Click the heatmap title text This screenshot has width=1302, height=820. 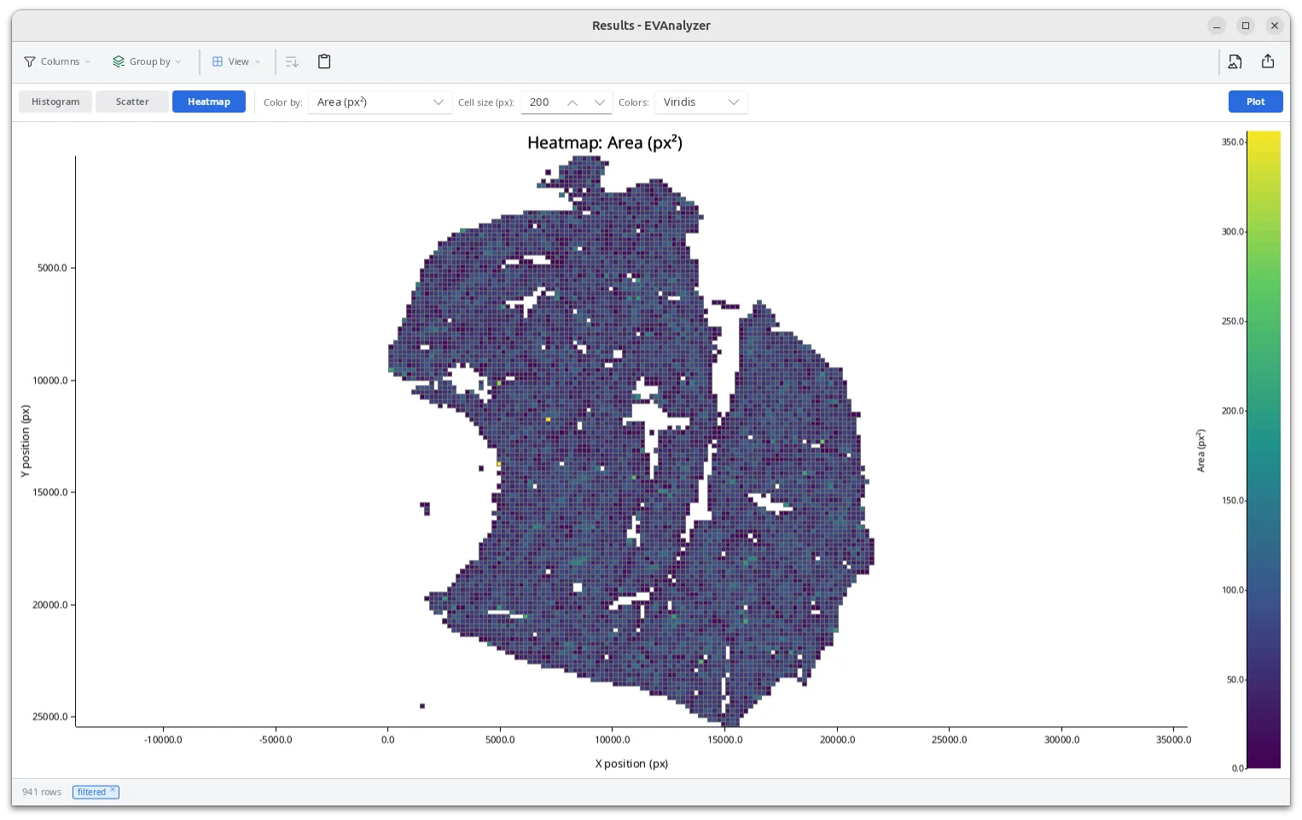click(605, 142)
